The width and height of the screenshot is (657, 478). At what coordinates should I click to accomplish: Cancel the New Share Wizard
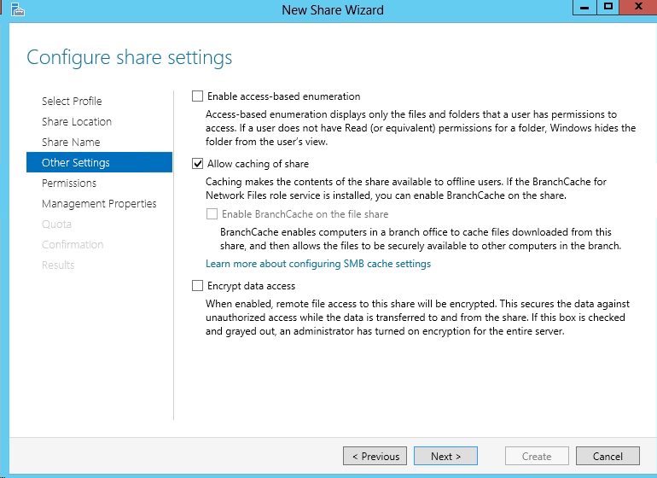click(x=608, y=456)
